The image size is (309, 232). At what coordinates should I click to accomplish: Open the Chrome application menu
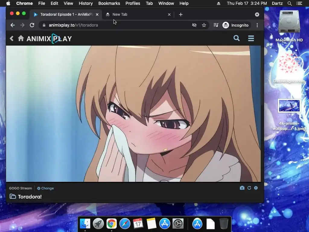pos(24,3)
